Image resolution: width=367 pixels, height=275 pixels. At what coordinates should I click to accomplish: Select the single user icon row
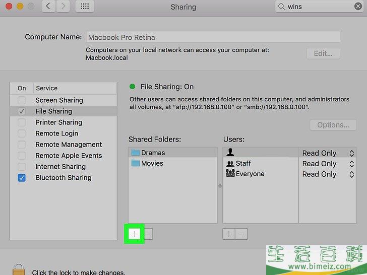tap(261, 153)
